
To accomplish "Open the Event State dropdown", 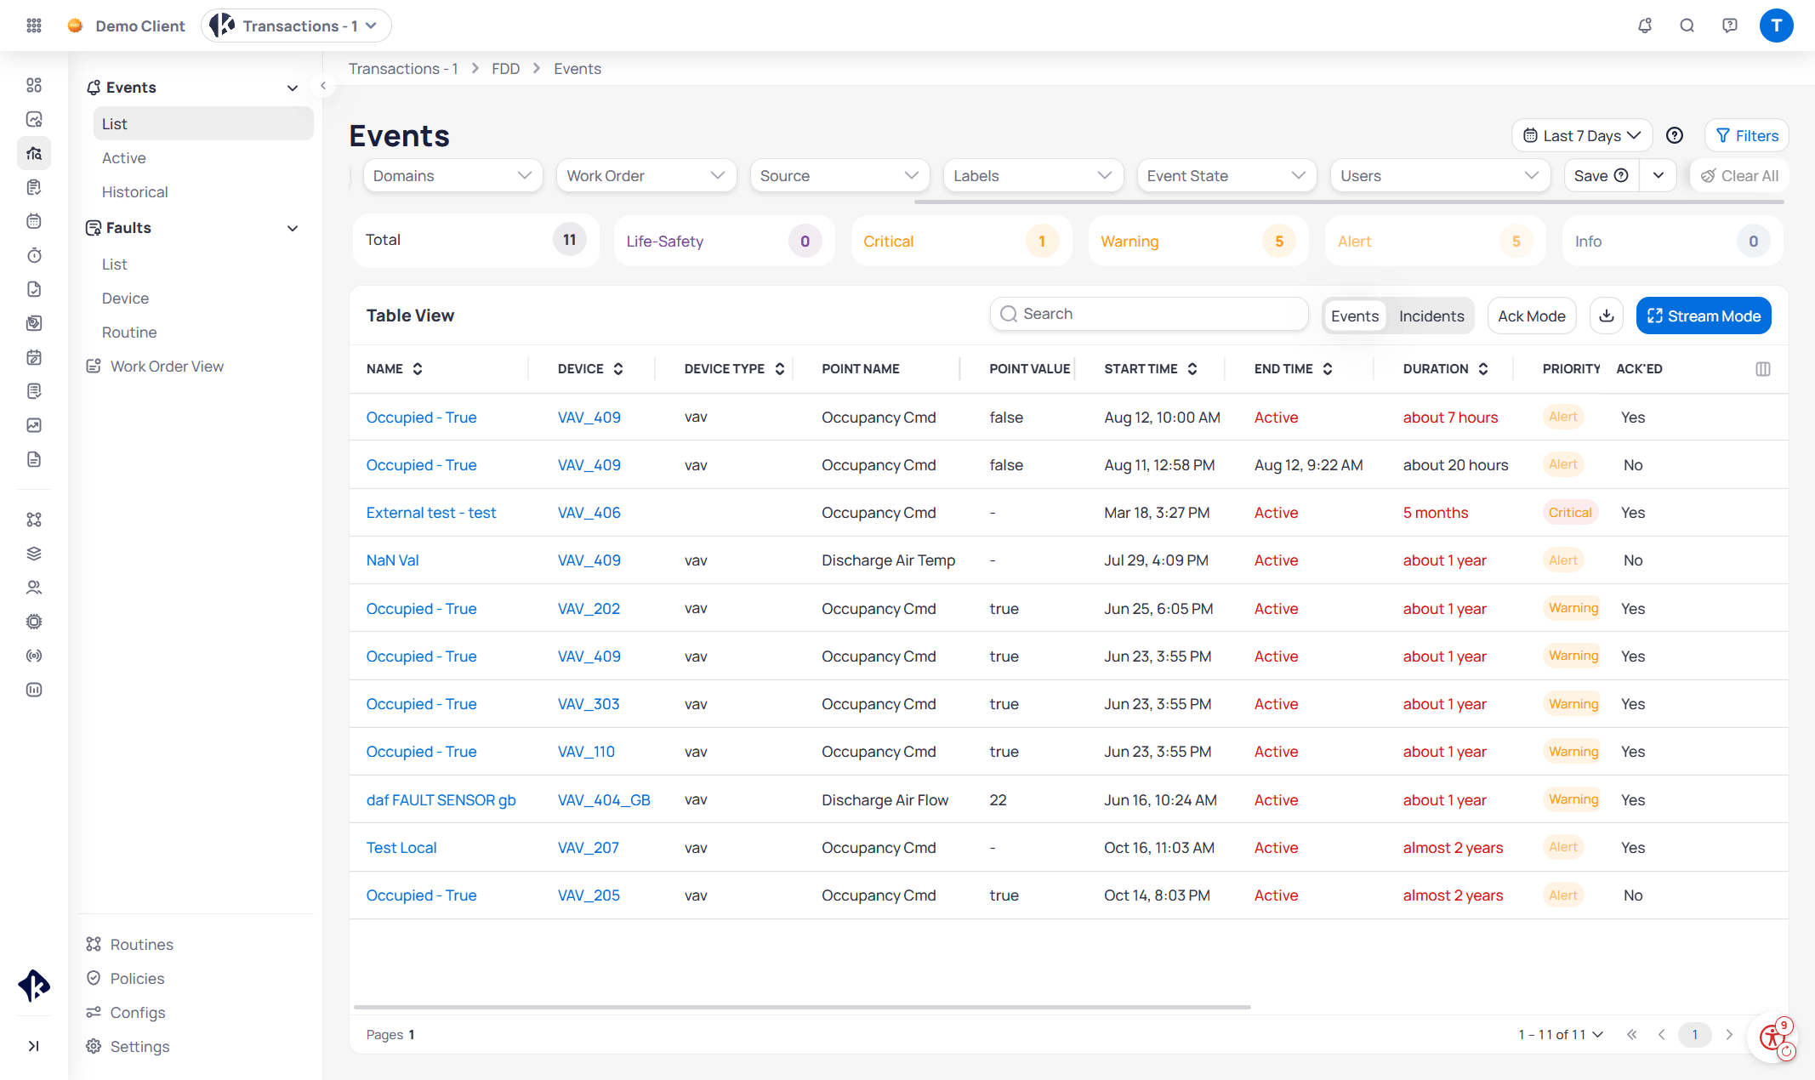I will (1226, 176).
